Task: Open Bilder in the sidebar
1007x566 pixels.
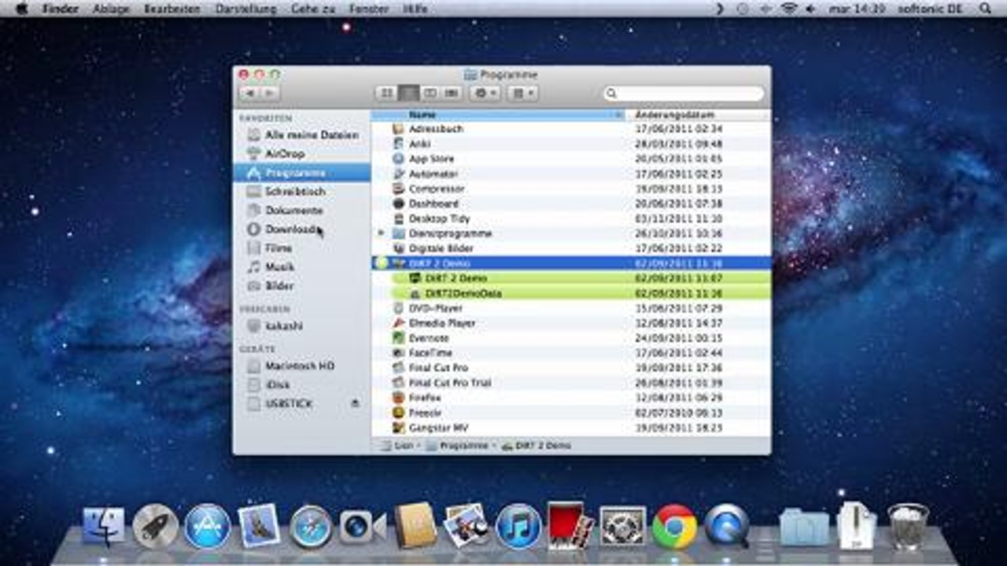Action: pyautogui.click(x=302, y=286)
